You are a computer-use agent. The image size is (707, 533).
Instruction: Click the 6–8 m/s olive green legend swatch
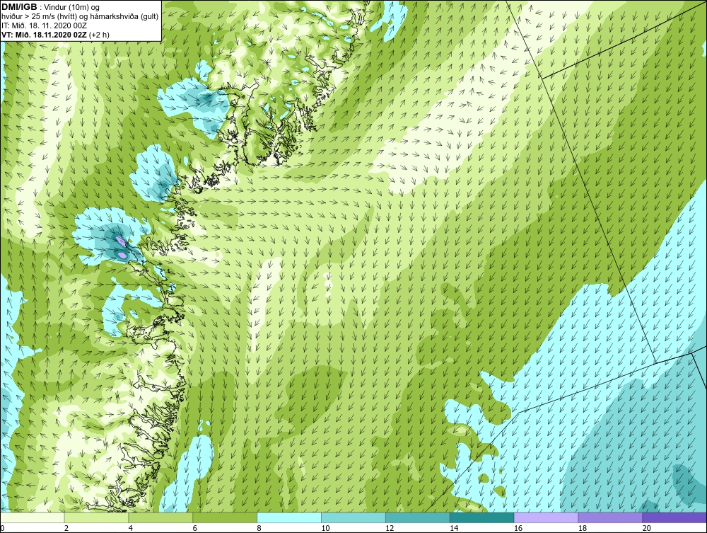tap(225, 517)
